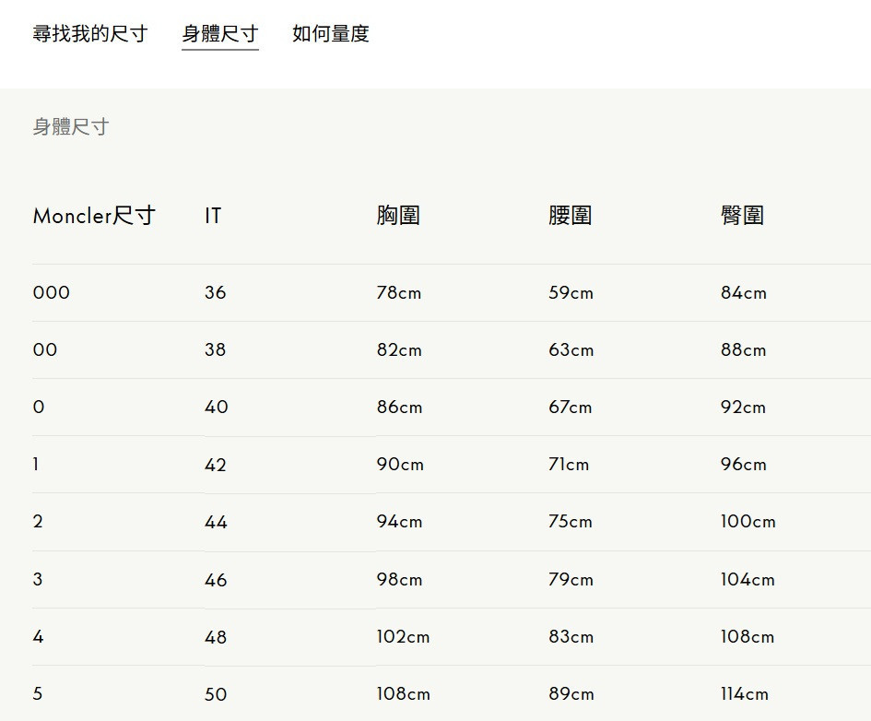Select the 胸圍 column header
The width and height of the screenshot is (871, 721).
tap(398, 216)
